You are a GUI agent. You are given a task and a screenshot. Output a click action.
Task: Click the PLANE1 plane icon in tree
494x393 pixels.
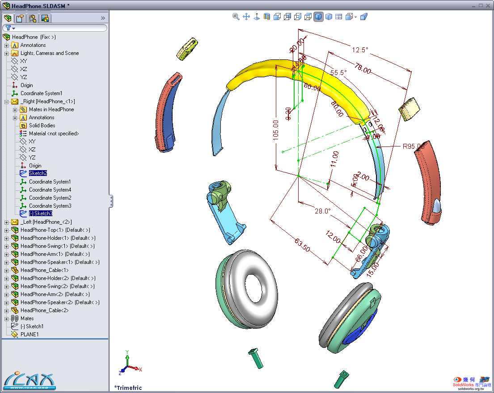[x=15, y=334]
